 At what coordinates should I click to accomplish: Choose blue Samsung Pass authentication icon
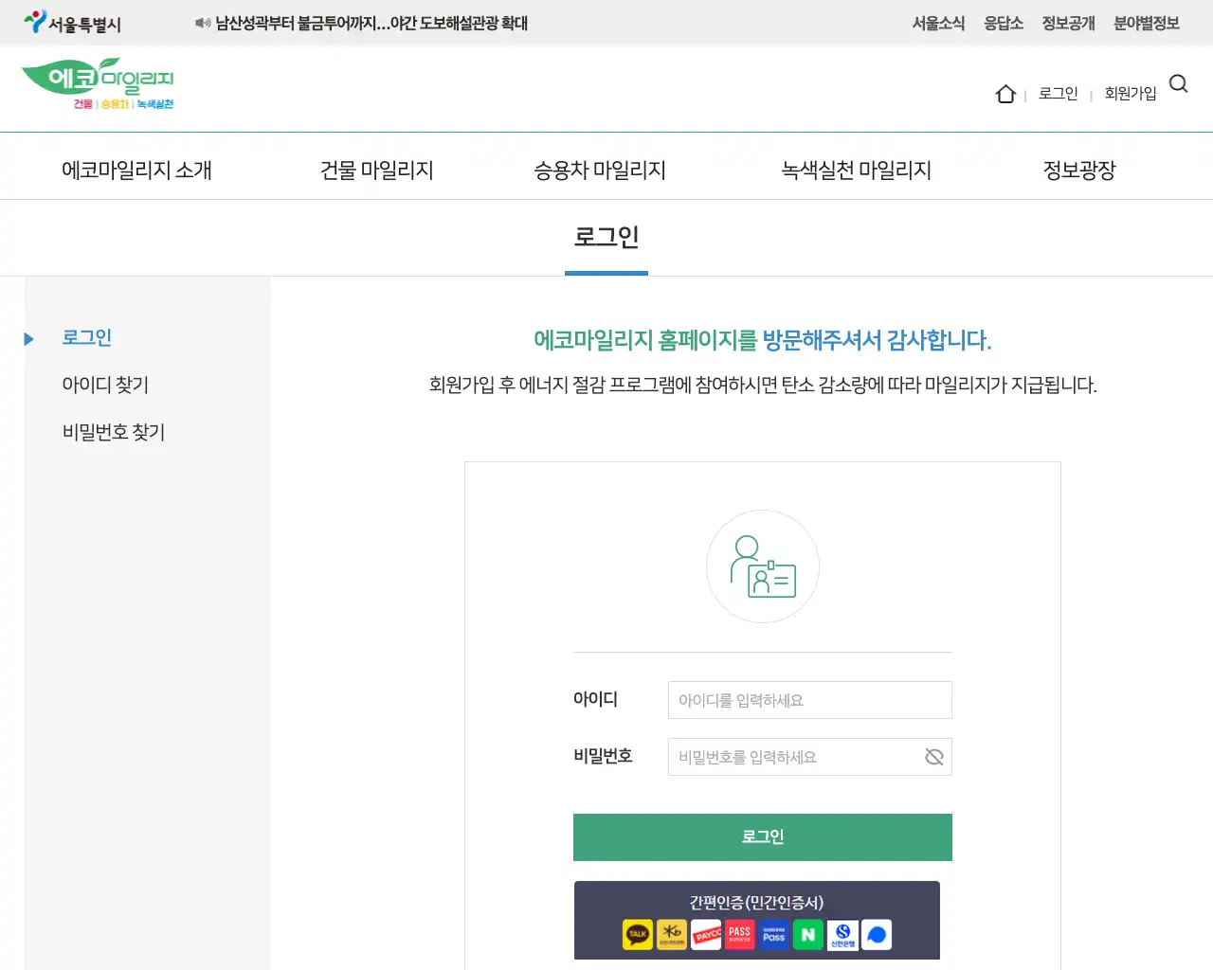point(774,935)
